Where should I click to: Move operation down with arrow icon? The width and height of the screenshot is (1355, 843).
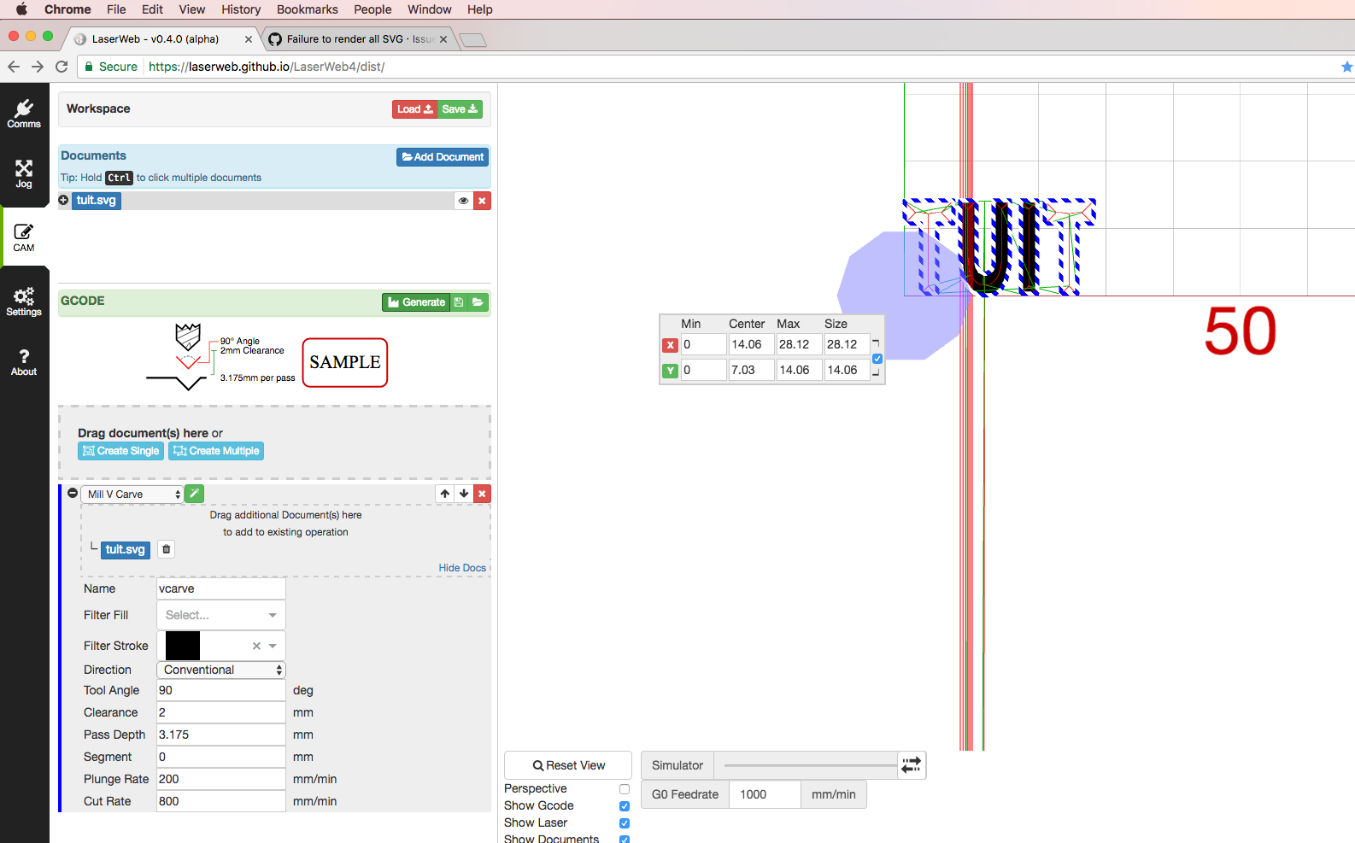coord(464,494)
